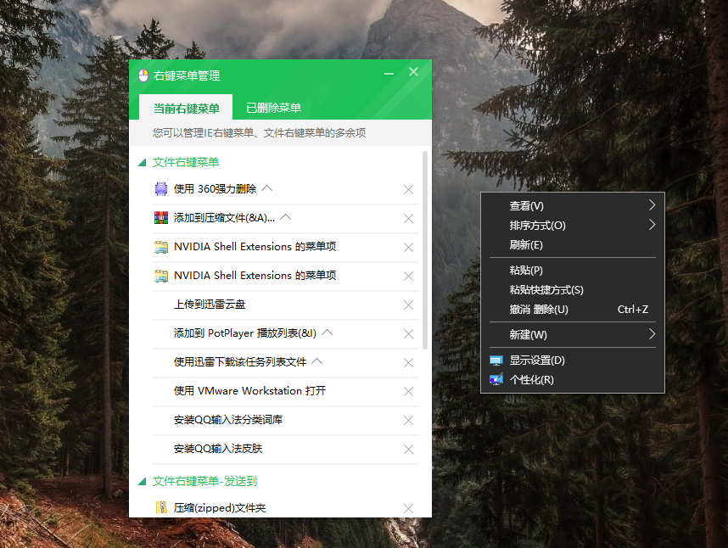Remove 压缩(zipped)文件夹 entry with X

(x=409, y=508)
